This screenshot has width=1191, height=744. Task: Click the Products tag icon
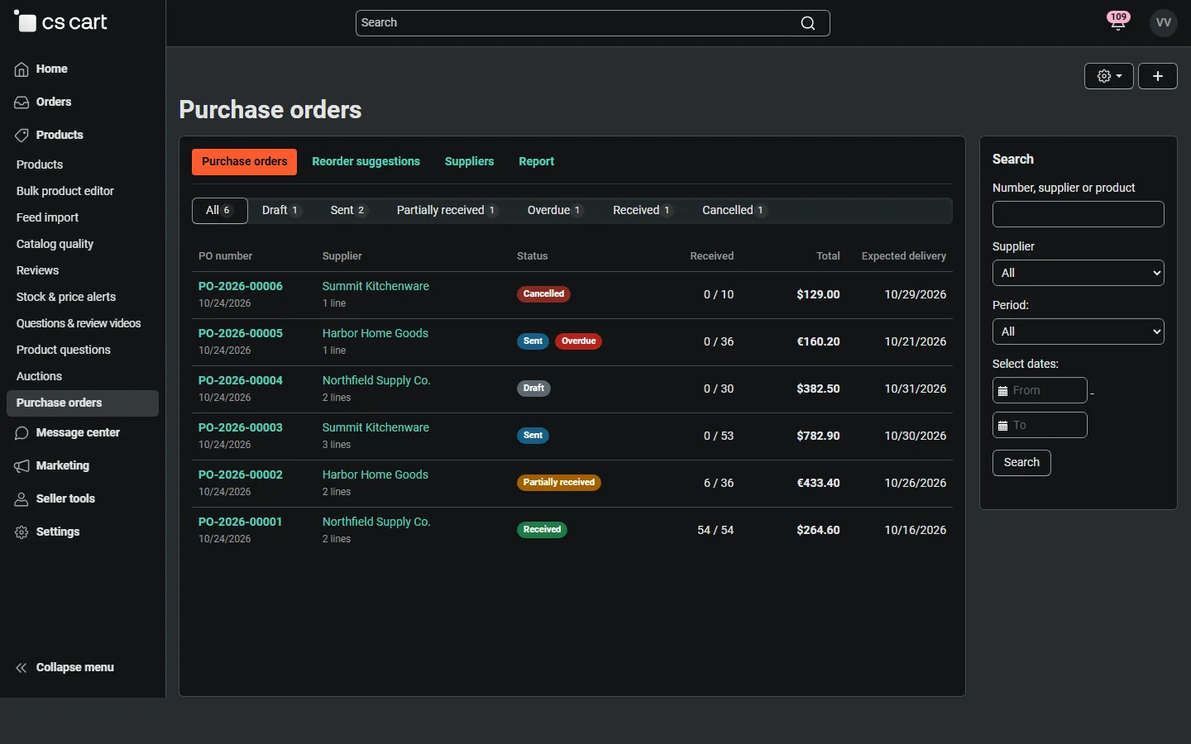point(22,136)
